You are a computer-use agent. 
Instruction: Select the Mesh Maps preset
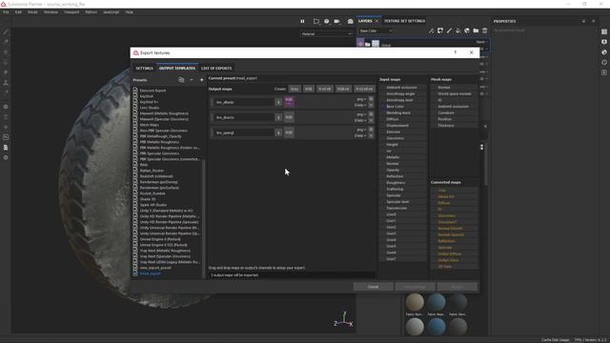pyautogui.click(x=149, y=125)
